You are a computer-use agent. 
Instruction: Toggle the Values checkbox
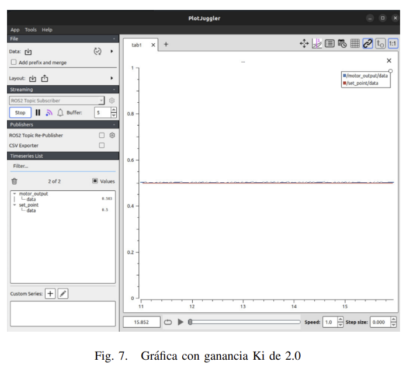(x=95, y=181)
